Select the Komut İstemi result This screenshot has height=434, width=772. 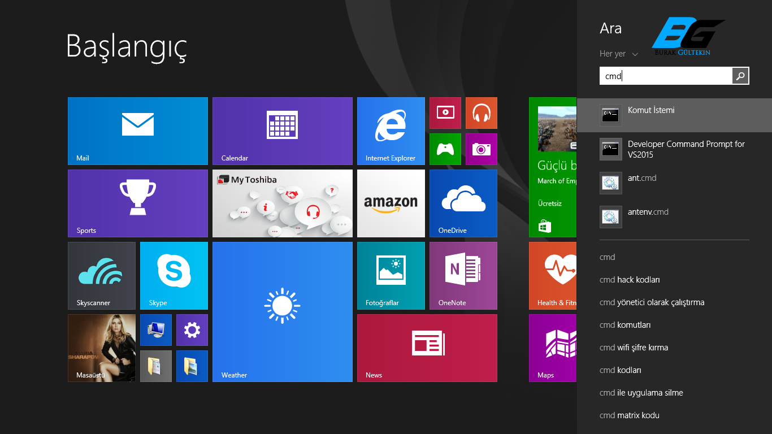click(x=674, y=115)
